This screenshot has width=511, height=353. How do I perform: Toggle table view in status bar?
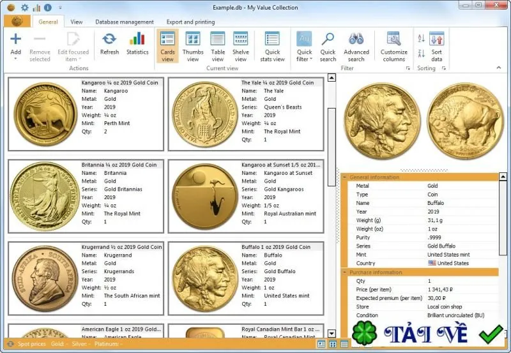point(344,344)
